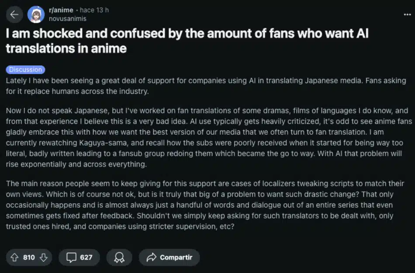
Task: Click the sentence ending "stricter supervision, etc?"
Action: [175, 227]
